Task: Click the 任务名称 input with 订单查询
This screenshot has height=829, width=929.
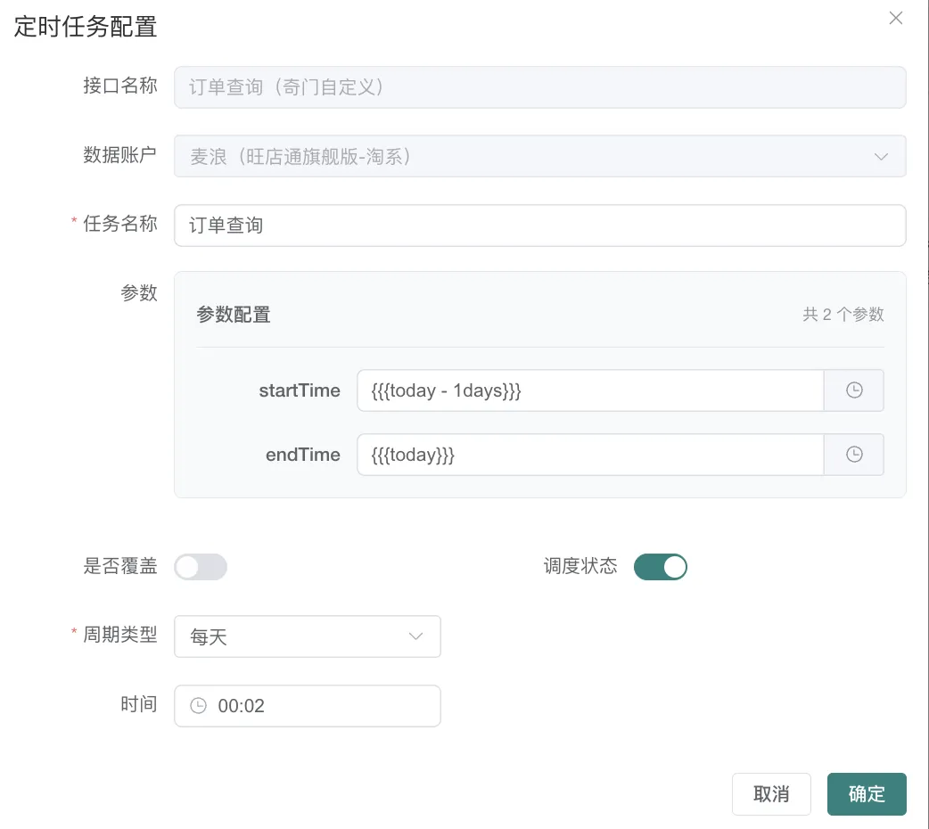Action: [539, 226]
